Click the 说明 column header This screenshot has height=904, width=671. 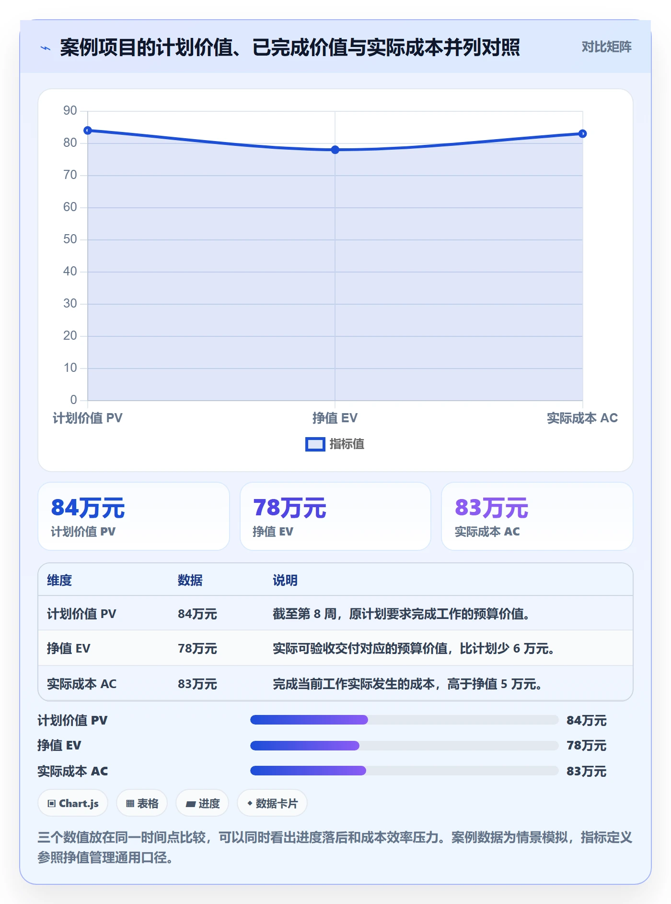pyautogui.click(x=285, y=580)
